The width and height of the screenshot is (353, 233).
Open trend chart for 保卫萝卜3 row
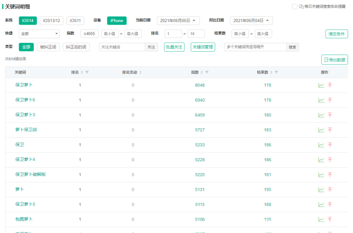[x=321, y=115]
